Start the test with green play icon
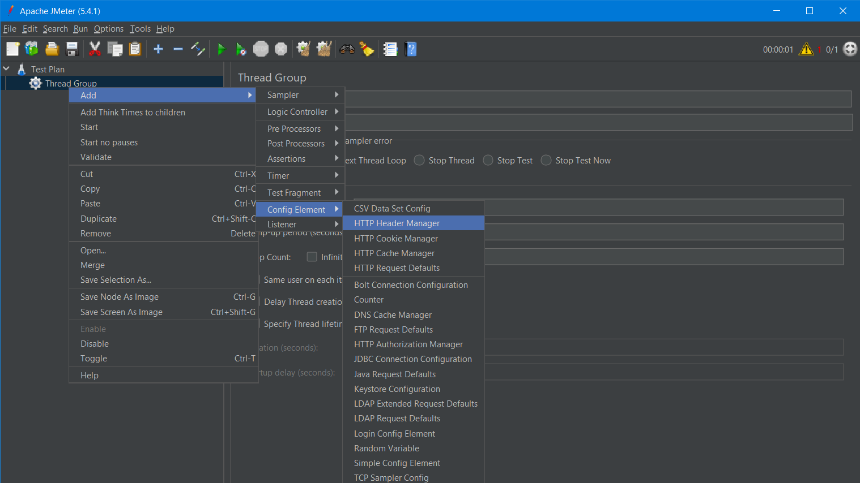 coord(222,49)
